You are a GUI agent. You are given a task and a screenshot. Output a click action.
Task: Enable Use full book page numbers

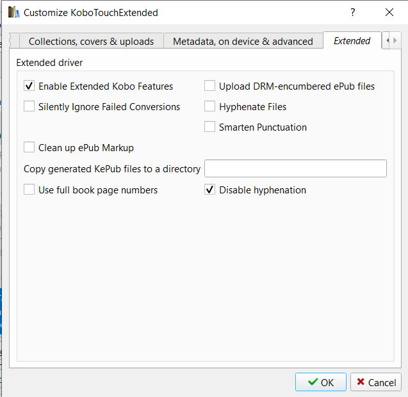[29, 190]
